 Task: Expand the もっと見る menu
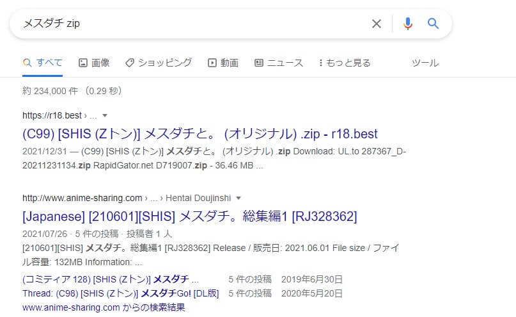tap(345, 63)
